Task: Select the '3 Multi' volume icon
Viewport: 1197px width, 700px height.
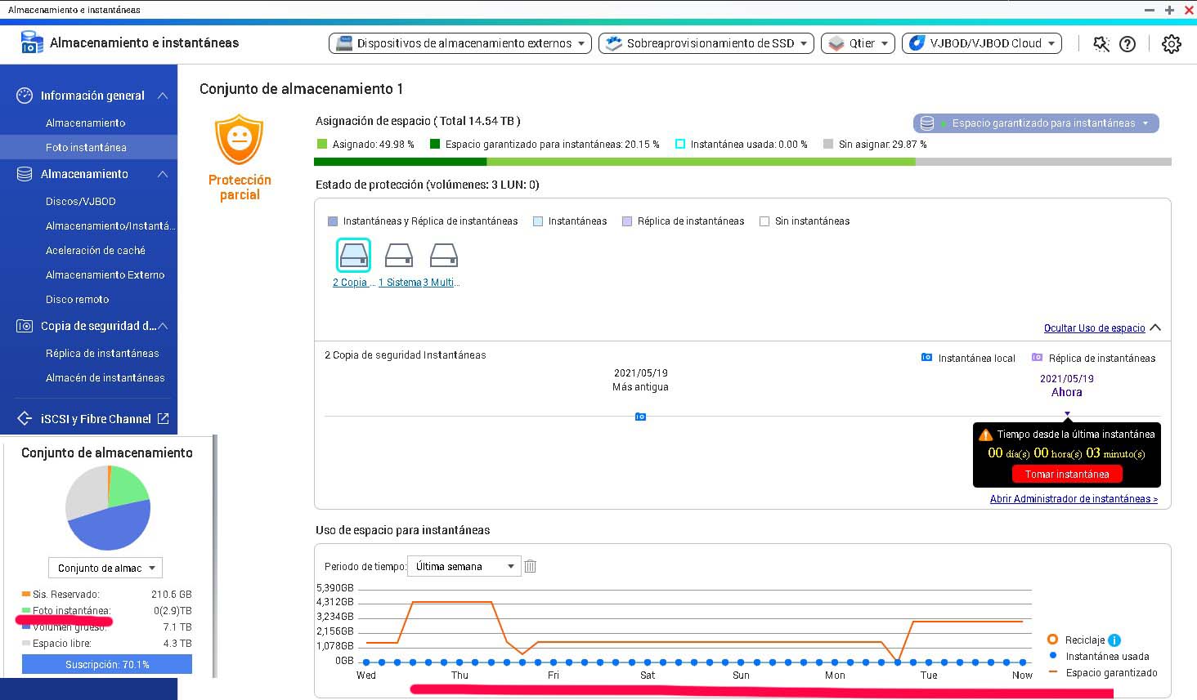Action: tap(444, 256)
